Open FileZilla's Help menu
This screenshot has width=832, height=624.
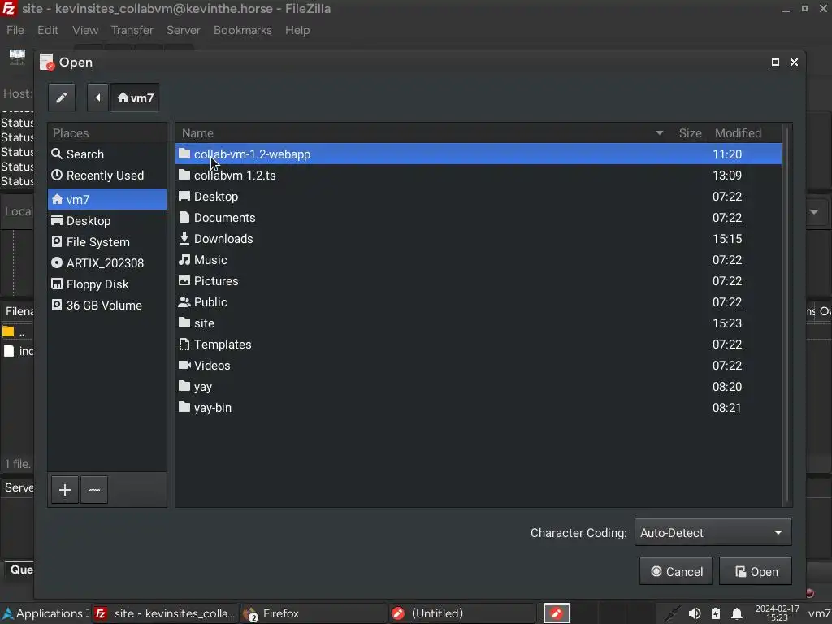297,30
